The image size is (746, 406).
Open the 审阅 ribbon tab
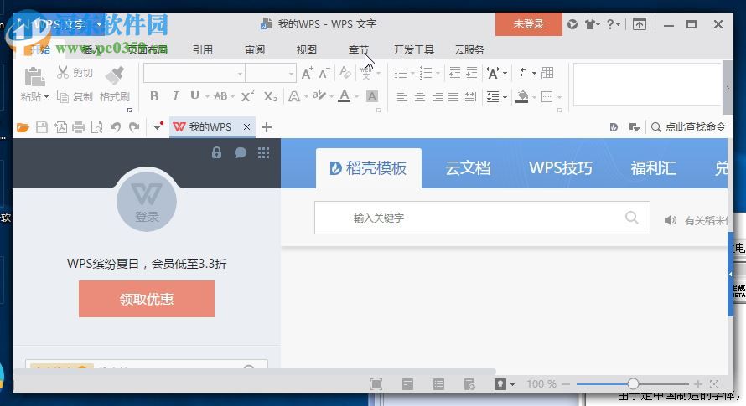[255, 49]
